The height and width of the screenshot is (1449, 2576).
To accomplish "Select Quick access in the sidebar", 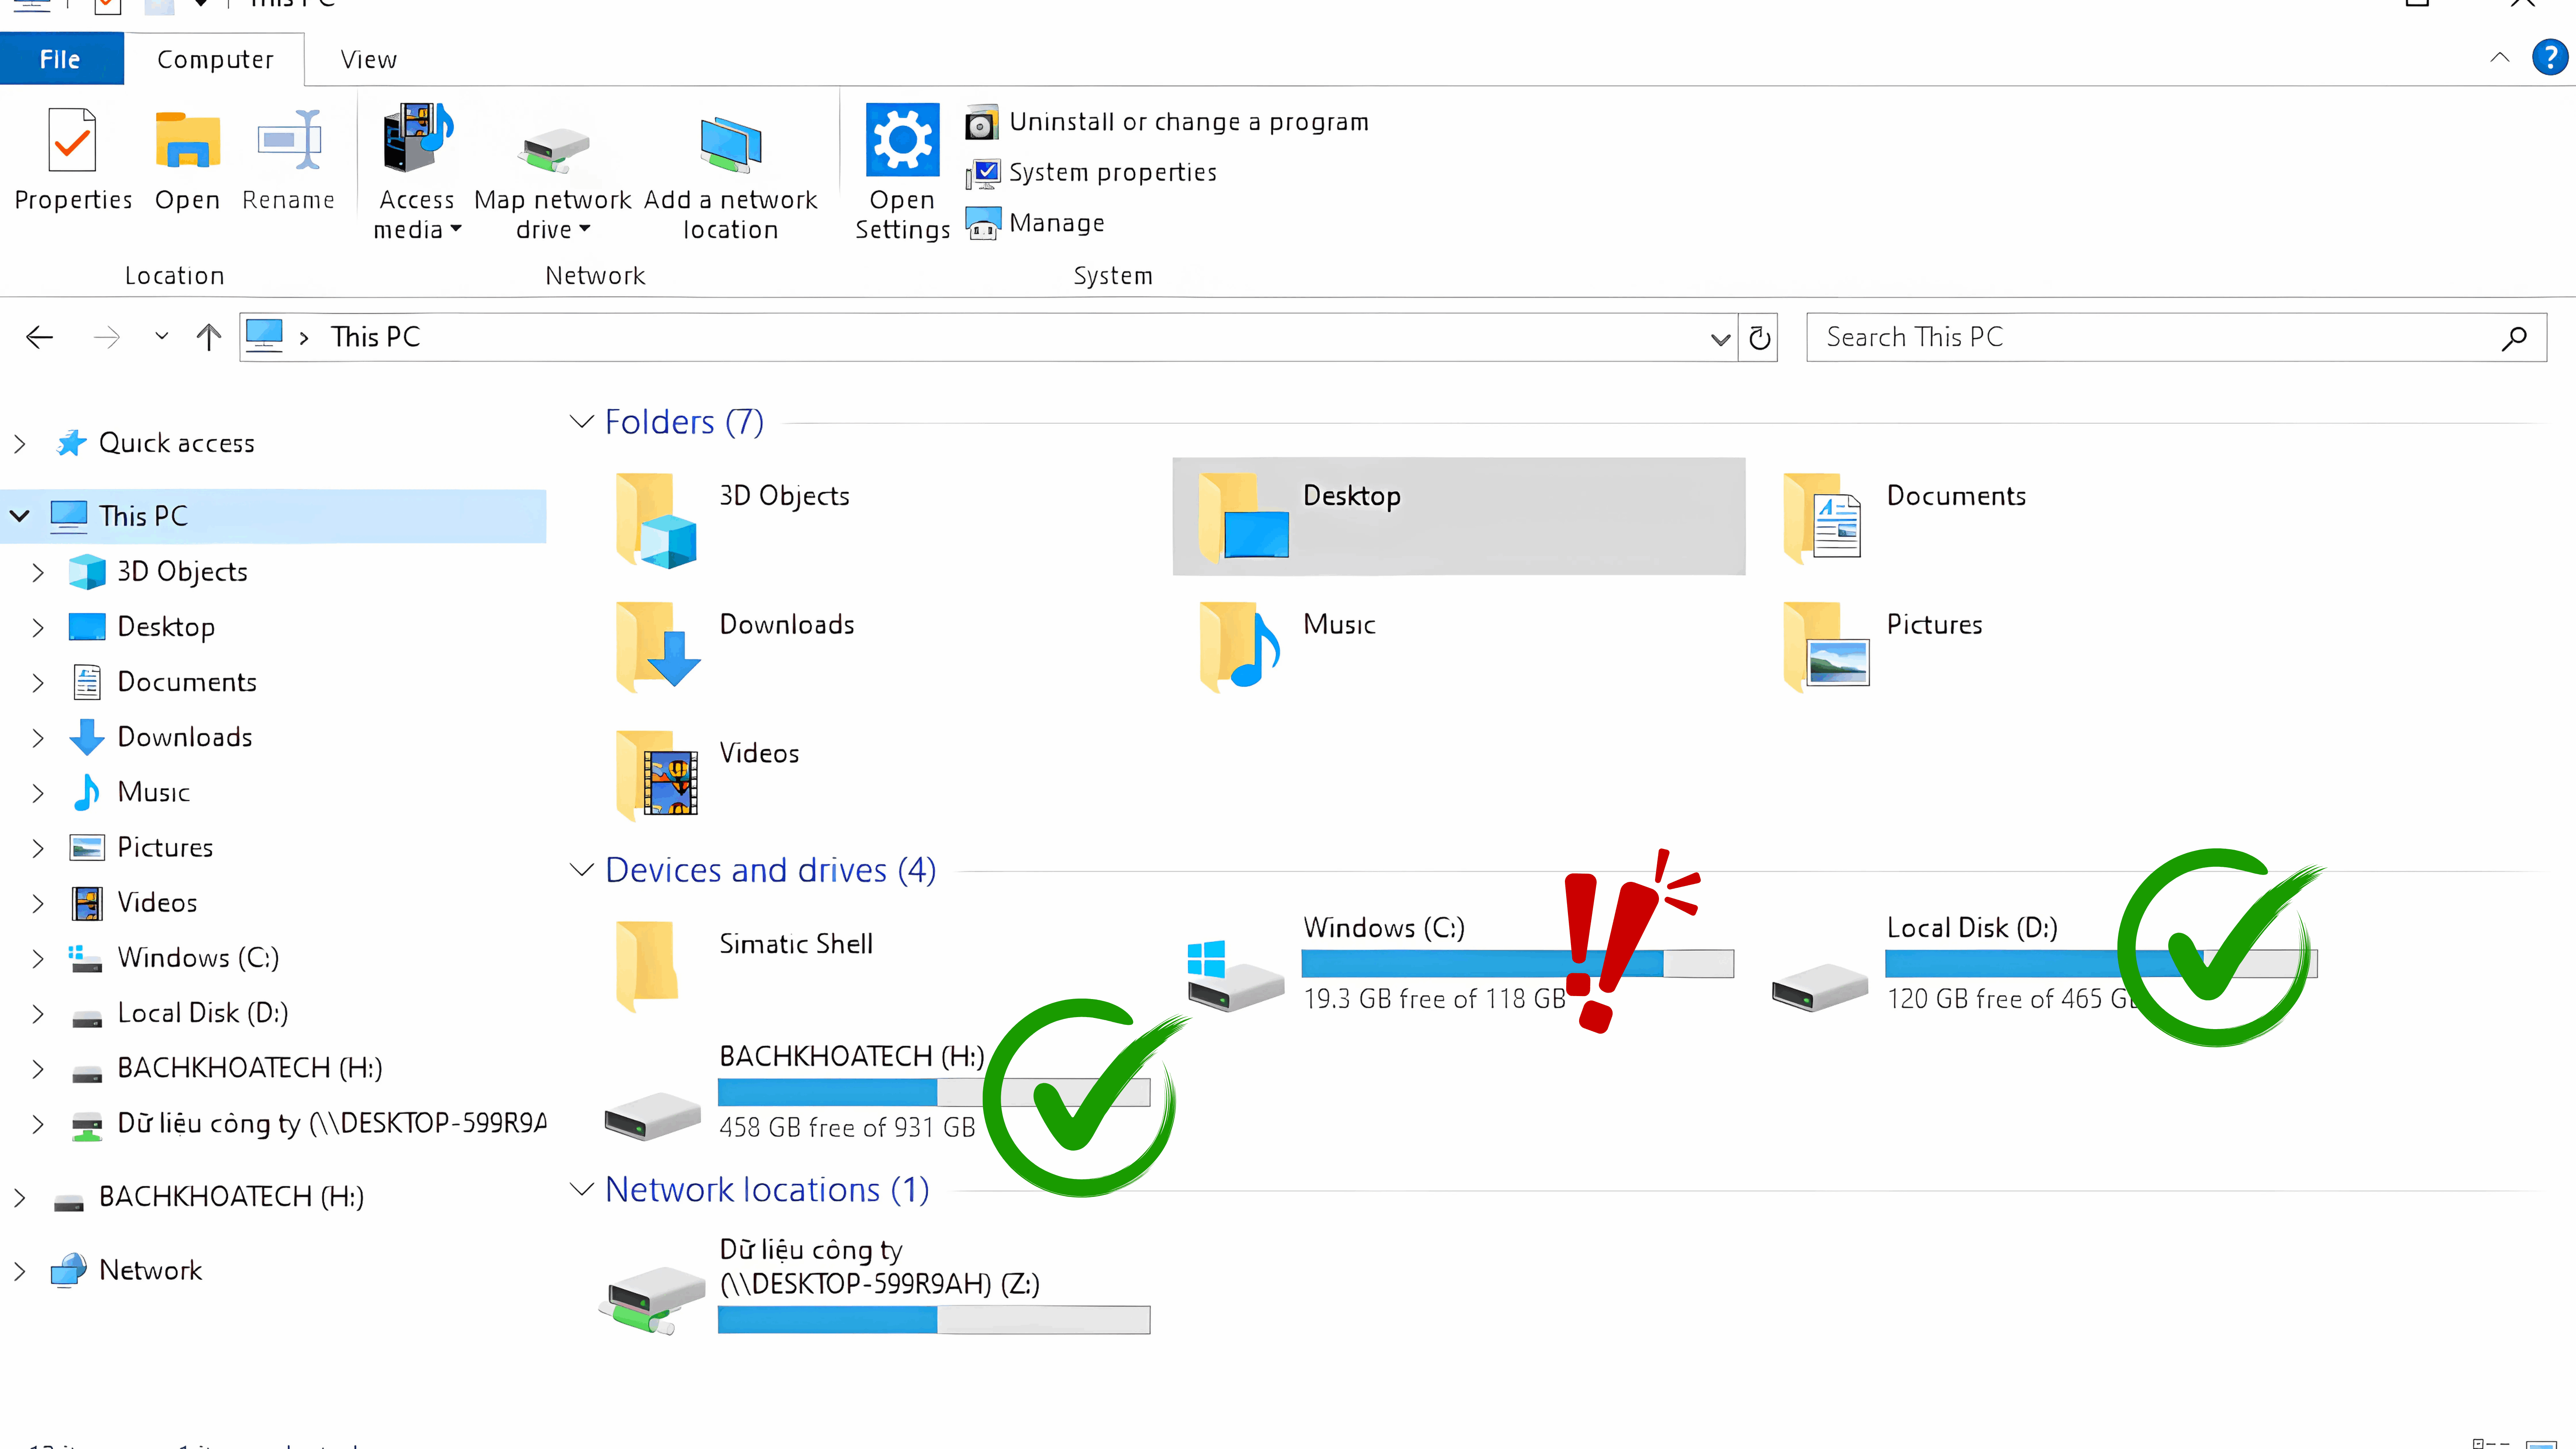I will click(x=176, y=443).
